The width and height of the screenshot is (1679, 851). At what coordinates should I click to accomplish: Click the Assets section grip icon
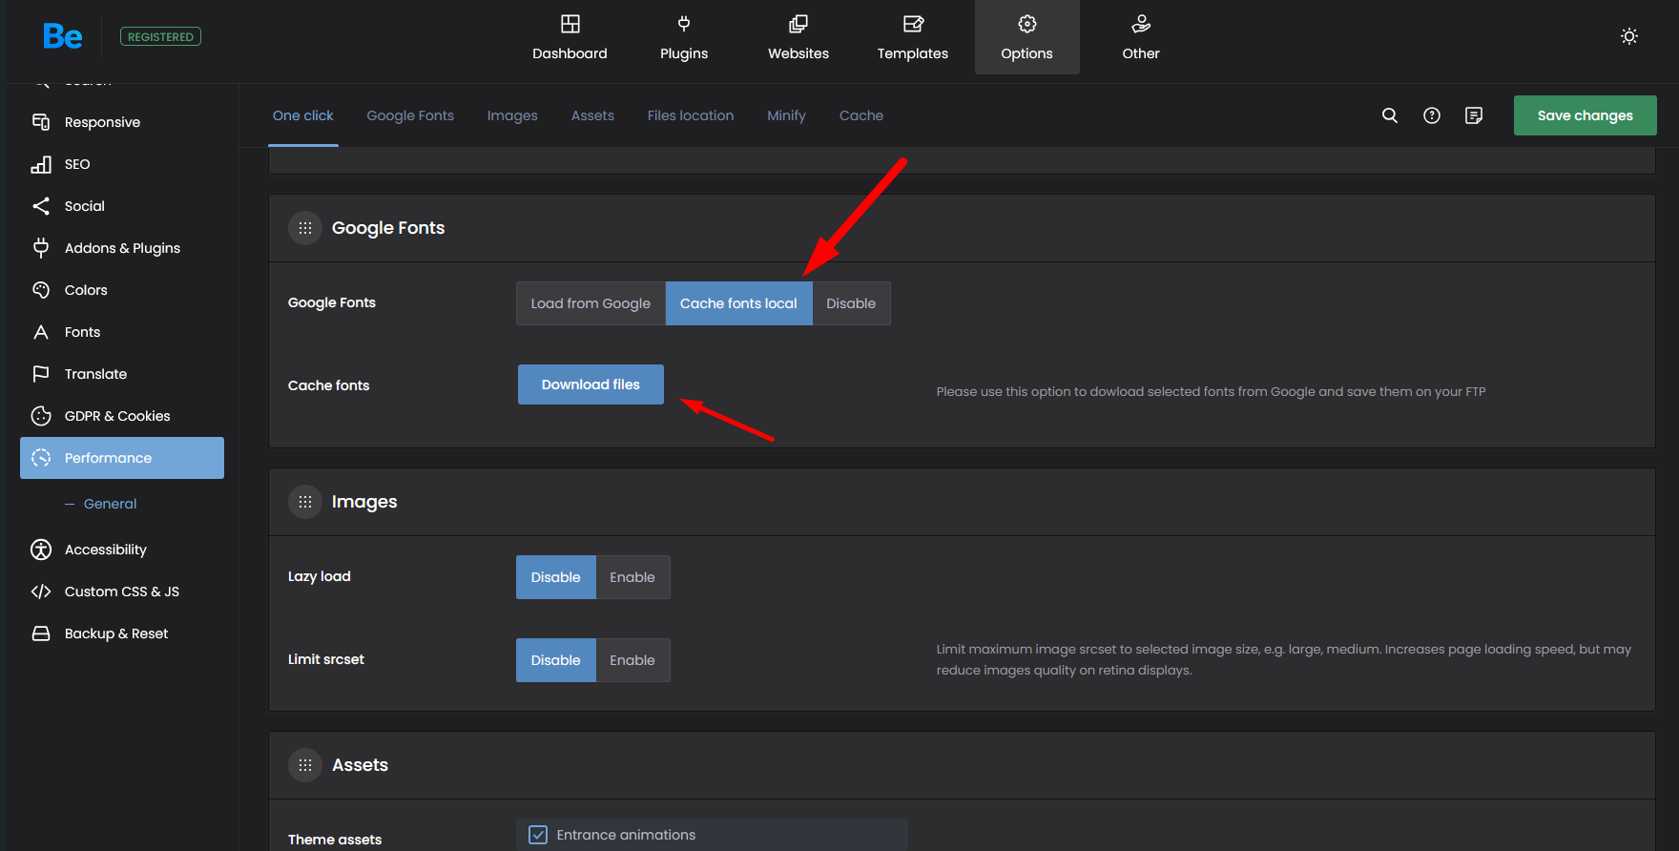305,765
